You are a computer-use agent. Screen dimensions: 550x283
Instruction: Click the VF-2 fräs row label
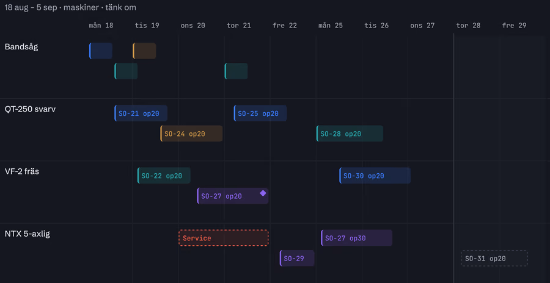22,171
